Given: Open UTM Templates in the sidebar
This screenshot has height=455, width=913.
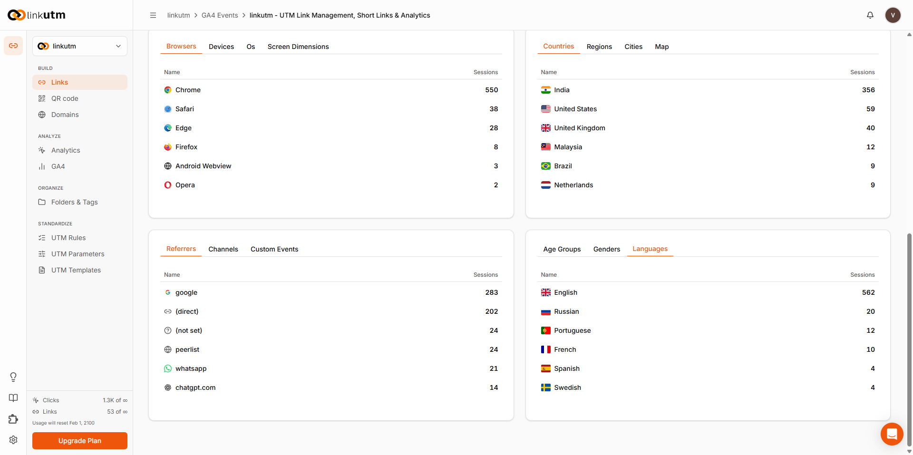Looking at the screenshot, I should point(80,270).
